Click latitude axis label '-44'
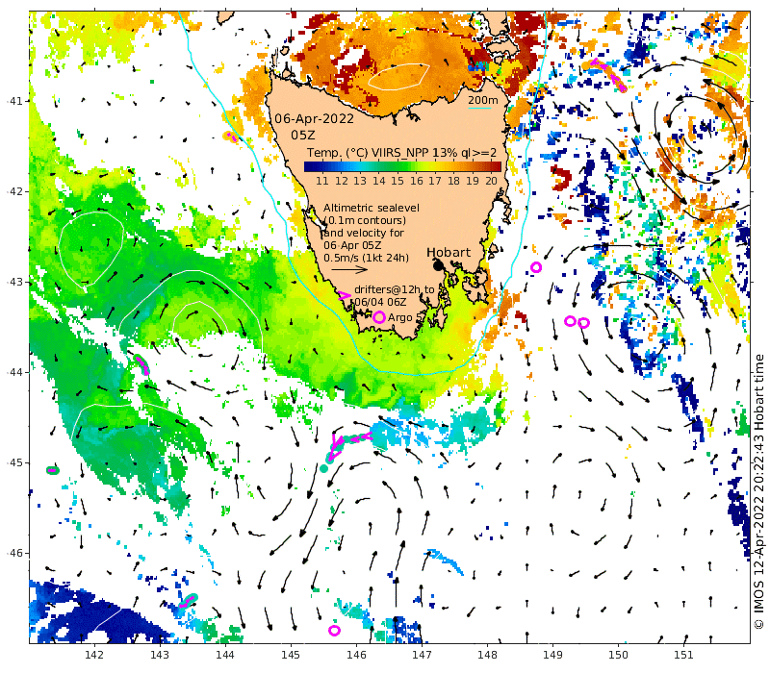 13,372
